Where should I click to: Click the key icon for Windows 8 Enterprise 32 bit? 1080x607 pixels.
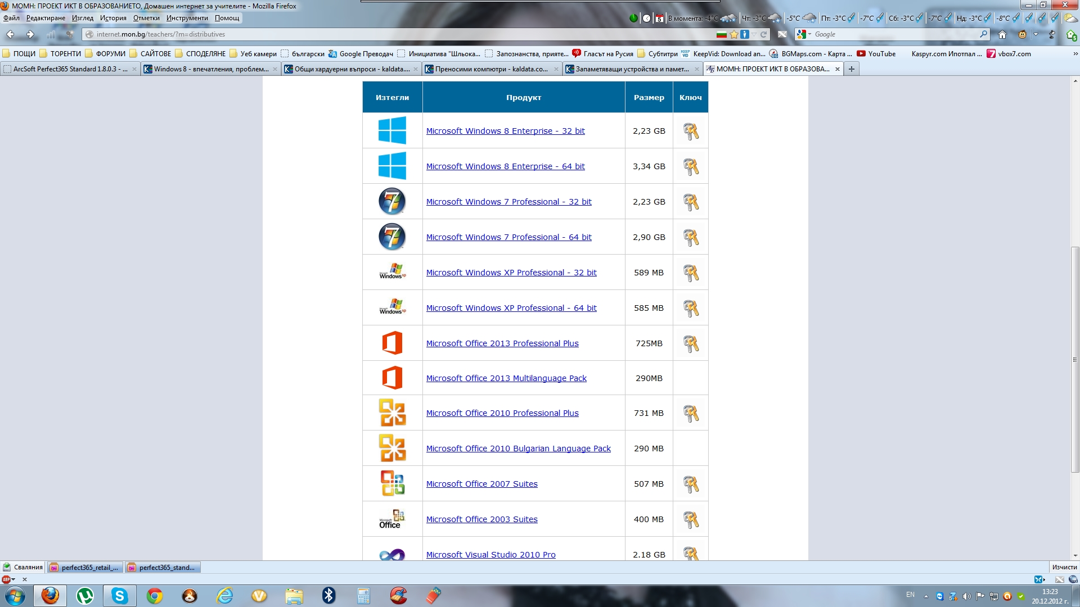(691, 131)
